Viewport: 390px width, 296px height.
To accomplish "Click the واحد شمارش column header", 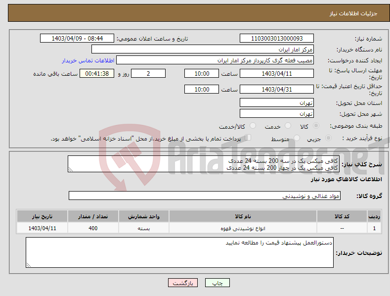I will point(144,216).
